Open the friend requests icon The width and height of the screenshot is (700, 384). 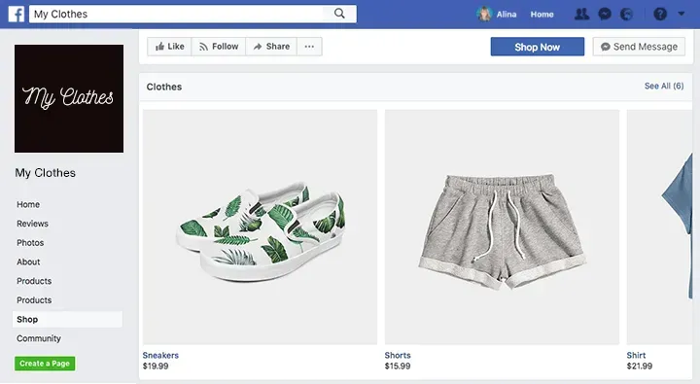click(x=581, y=15)
